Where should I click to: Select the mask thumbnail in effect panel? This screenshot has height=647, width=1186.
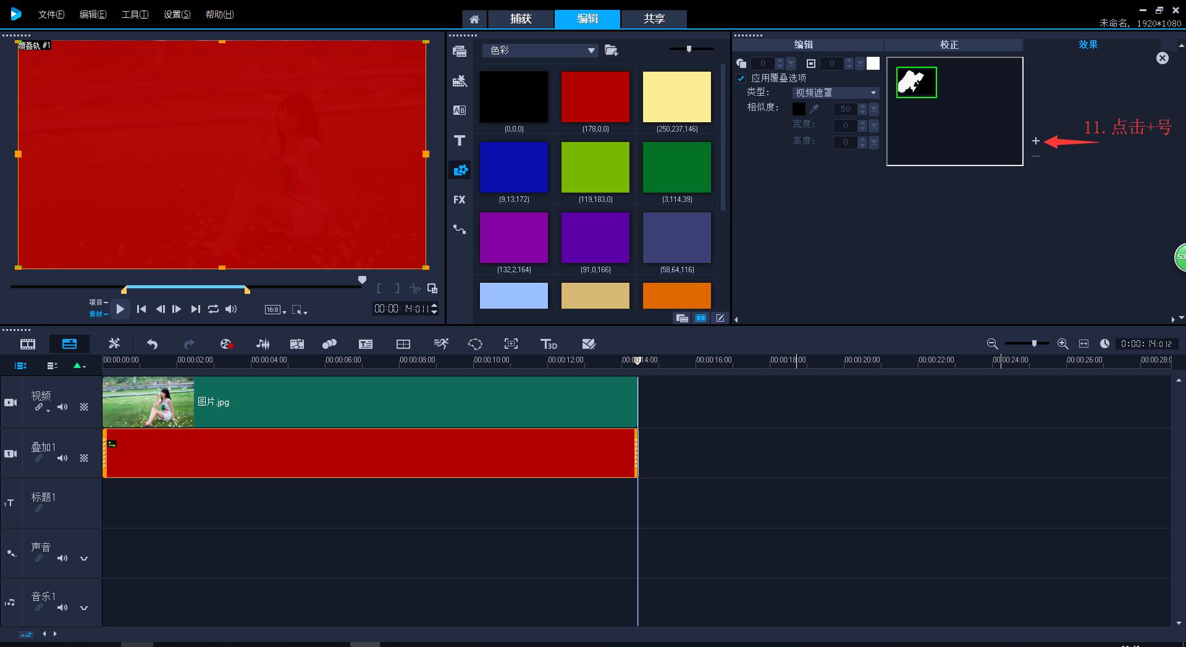click(917, 82)
